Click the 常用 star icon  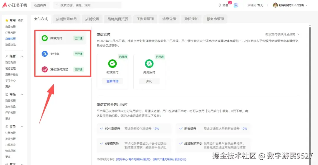coord(7,20)
